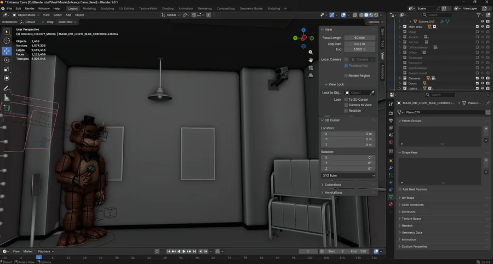
Task: Open the File menu
Action: click(9, 8)
